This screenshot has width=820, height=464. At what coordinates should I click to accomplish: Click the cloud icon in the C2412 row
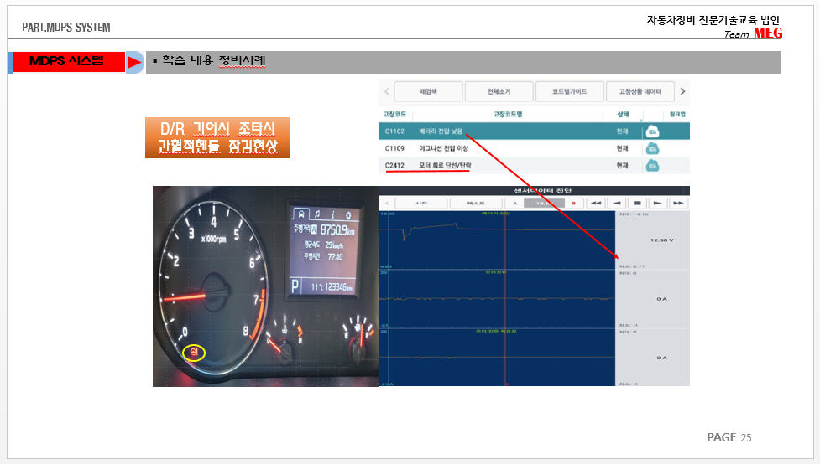tap(652, 166)
